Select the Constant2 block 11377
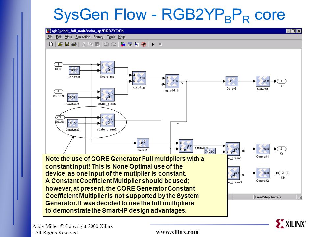Image resolution: width=316 pixels, height=237 pixels. 72,123
